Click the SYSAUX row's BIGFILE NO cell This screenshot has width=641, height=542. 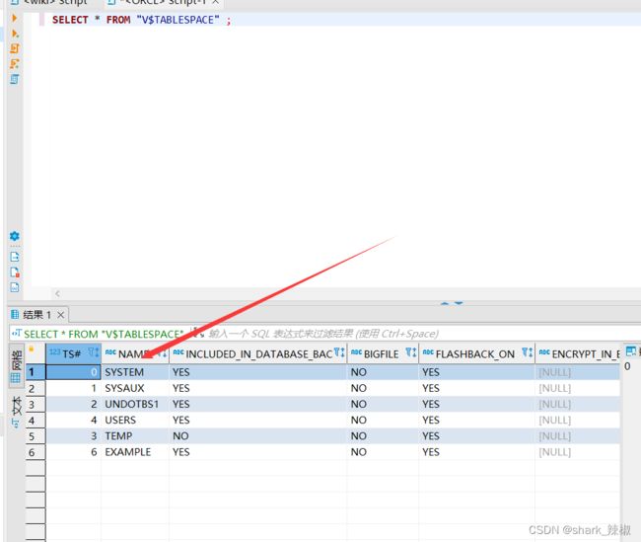383,388
